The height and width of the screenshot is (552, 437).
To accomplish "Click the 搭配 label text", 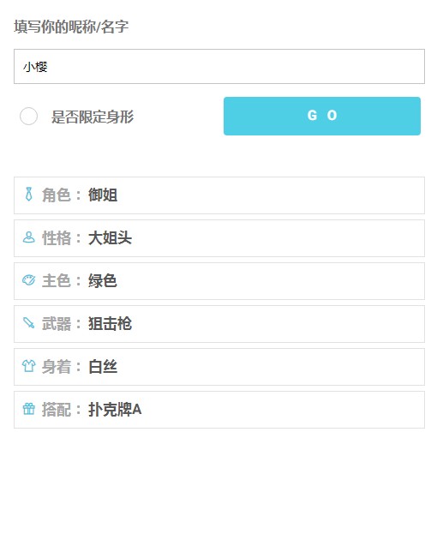I will (57, 410).
